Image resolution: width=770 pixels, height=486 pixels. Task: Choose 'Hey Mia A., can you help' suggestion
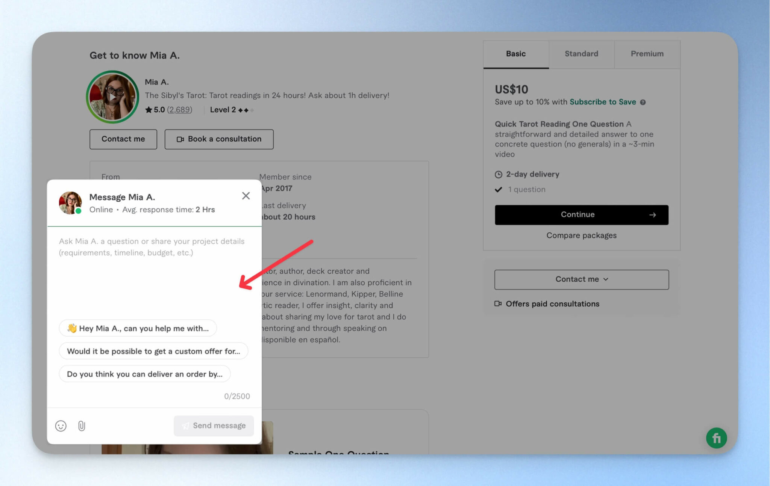point(138,328)
